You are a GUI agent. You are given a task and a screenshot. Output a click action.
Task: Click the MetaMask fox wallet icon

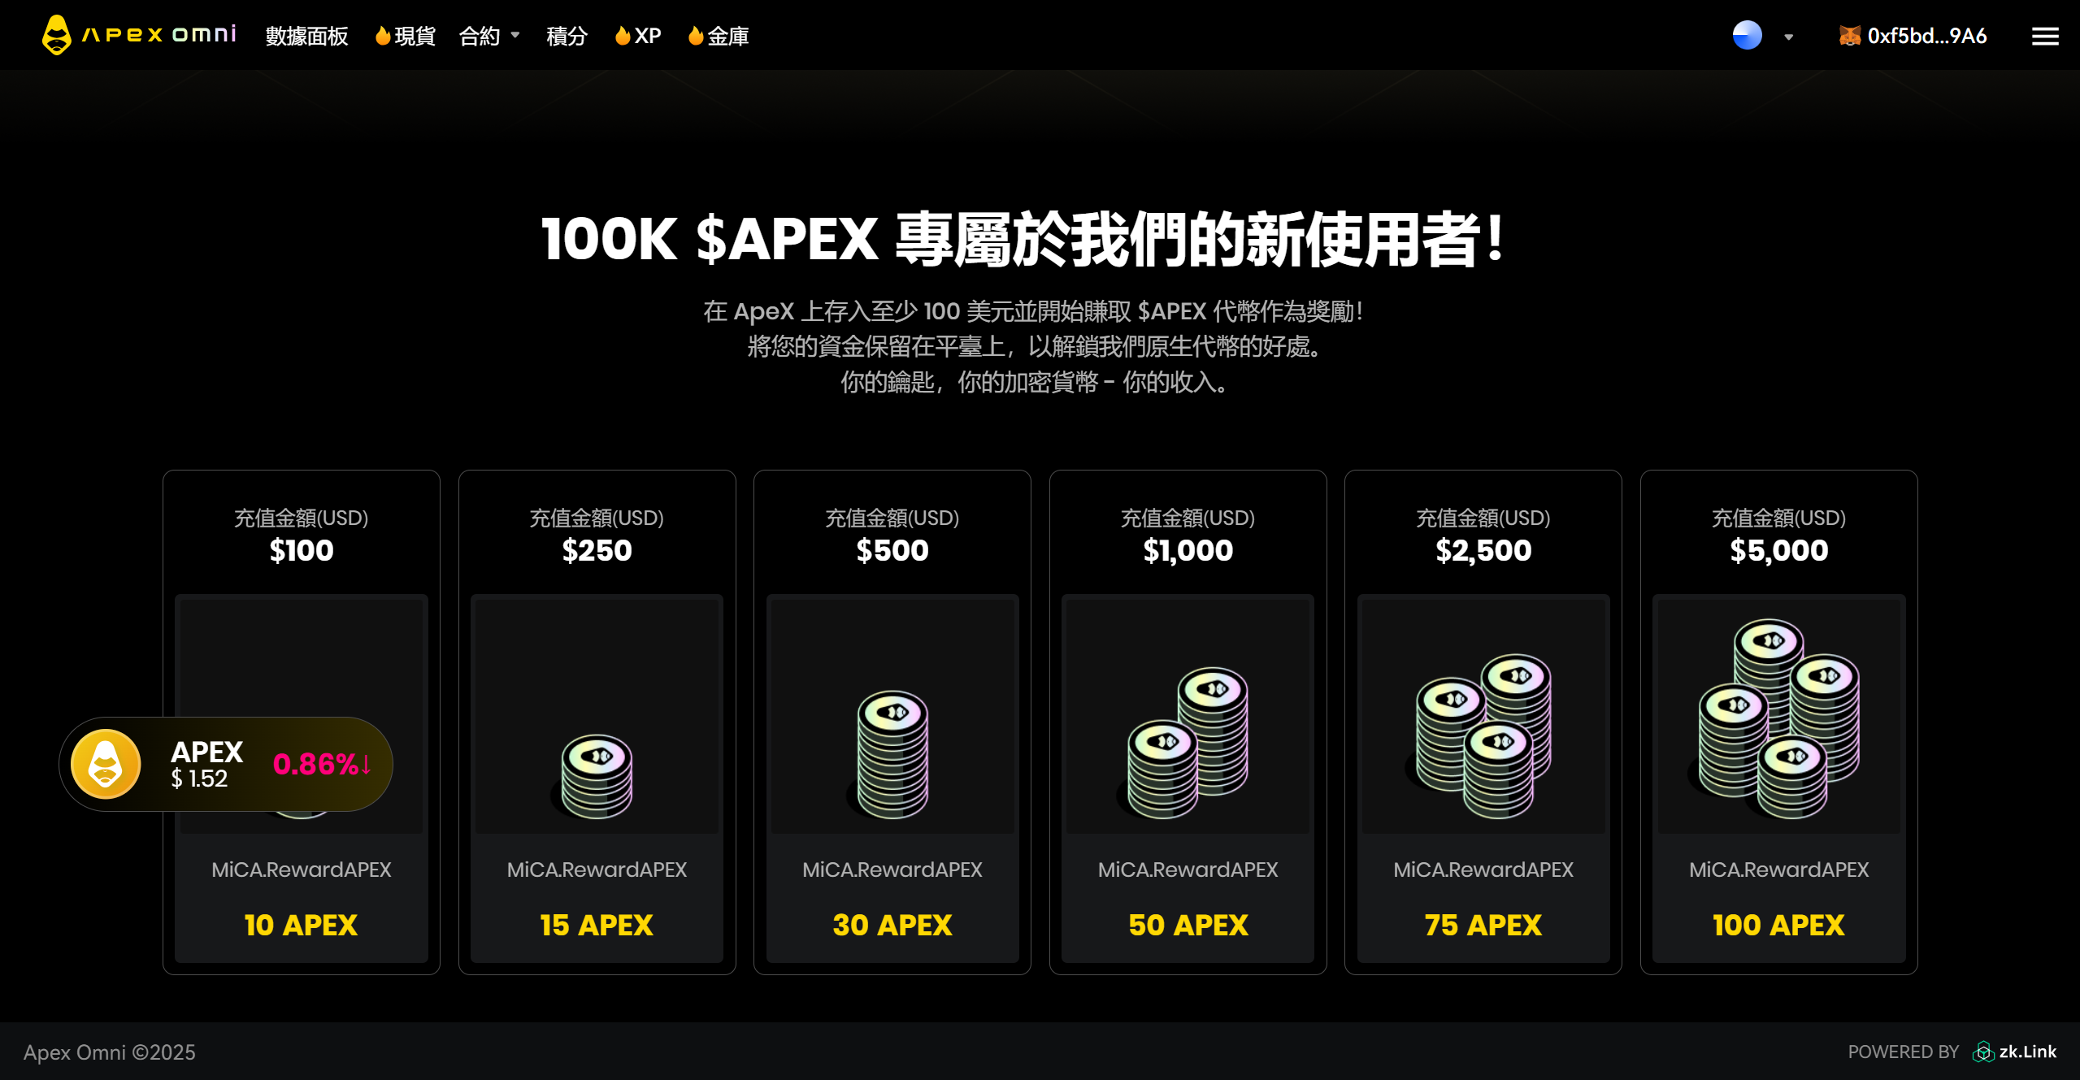[1849, 36]
